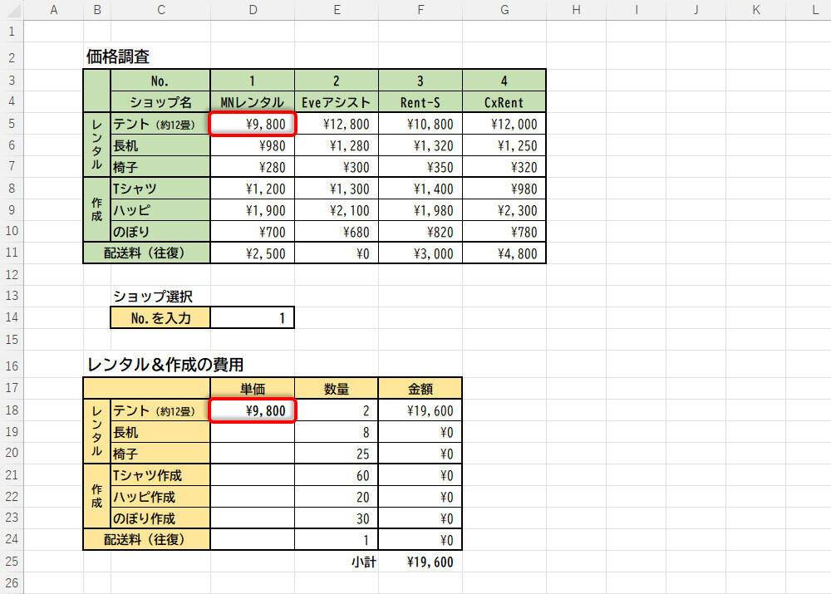Select the column H header

point(575,10)
